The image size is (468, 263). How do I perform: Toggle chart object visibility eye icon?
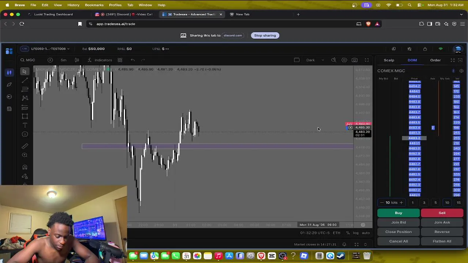344,60
